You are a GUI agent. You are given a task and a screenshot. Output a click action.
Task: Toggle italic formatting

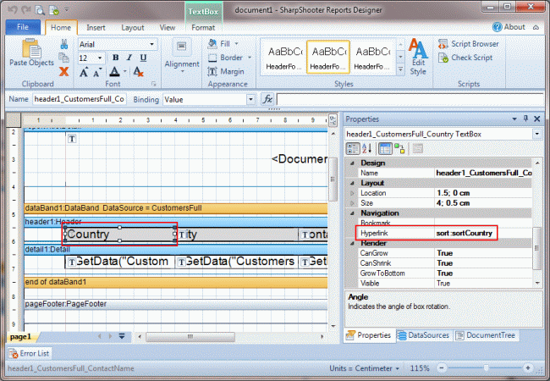[129, 58]
